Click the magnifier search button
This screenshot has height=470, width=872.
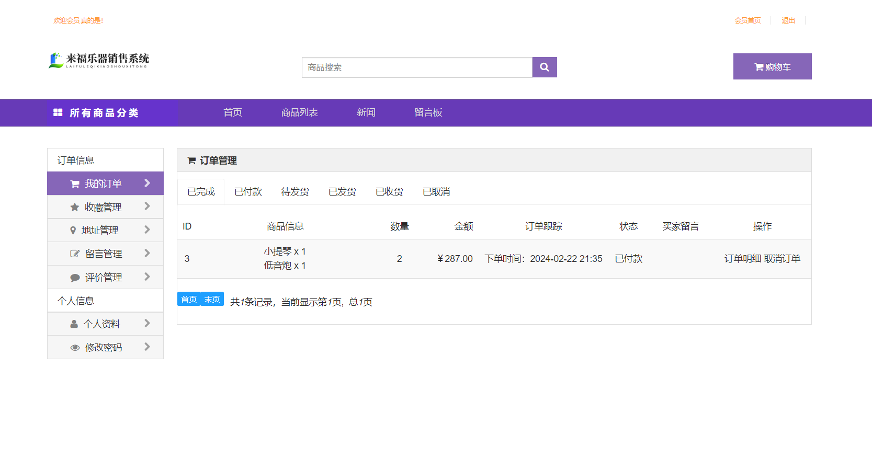tap(545, 67)
